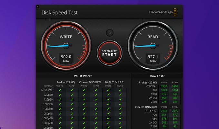Viewport: 219px width, 129px height.
Task: Click 720p50 Cinema DNG read checkmark
Action: coord(96,95)
